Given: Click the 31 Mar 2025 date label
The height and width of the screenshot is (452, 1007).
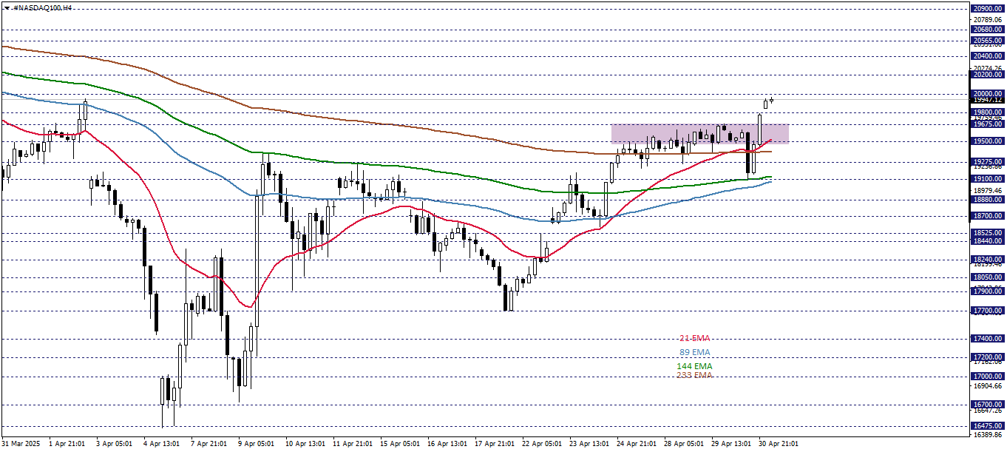Looking at the screenshot, I should [21, 444].
